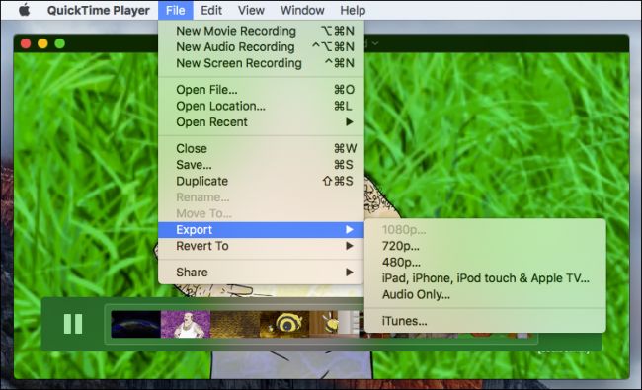Export for iPad, iPhone, iPod touch & Apple TV…
The width and height of the screenshot is (642, 390).
pos(485,278)
